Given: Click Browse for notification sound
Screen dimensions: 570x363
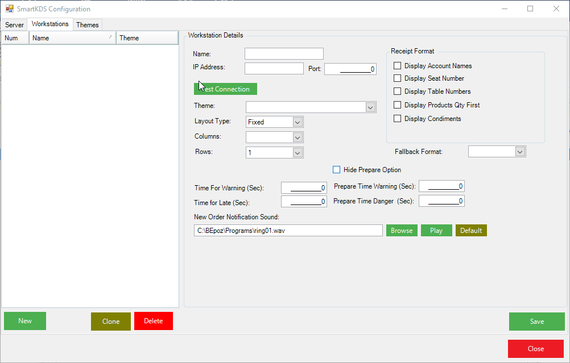Looking at the screenshot, I should 402,231.
